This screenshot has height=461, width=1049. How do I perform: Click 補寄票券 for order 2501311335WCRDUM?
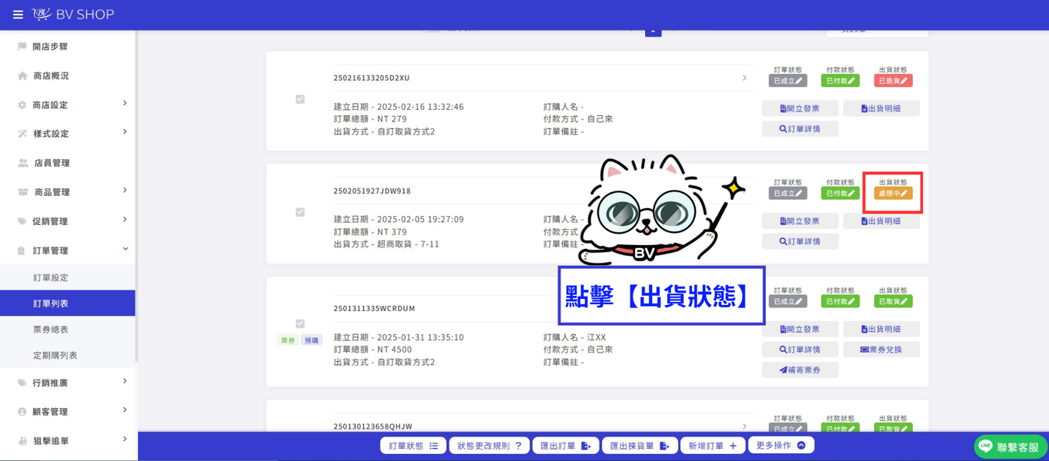click(x=800, y=370)
